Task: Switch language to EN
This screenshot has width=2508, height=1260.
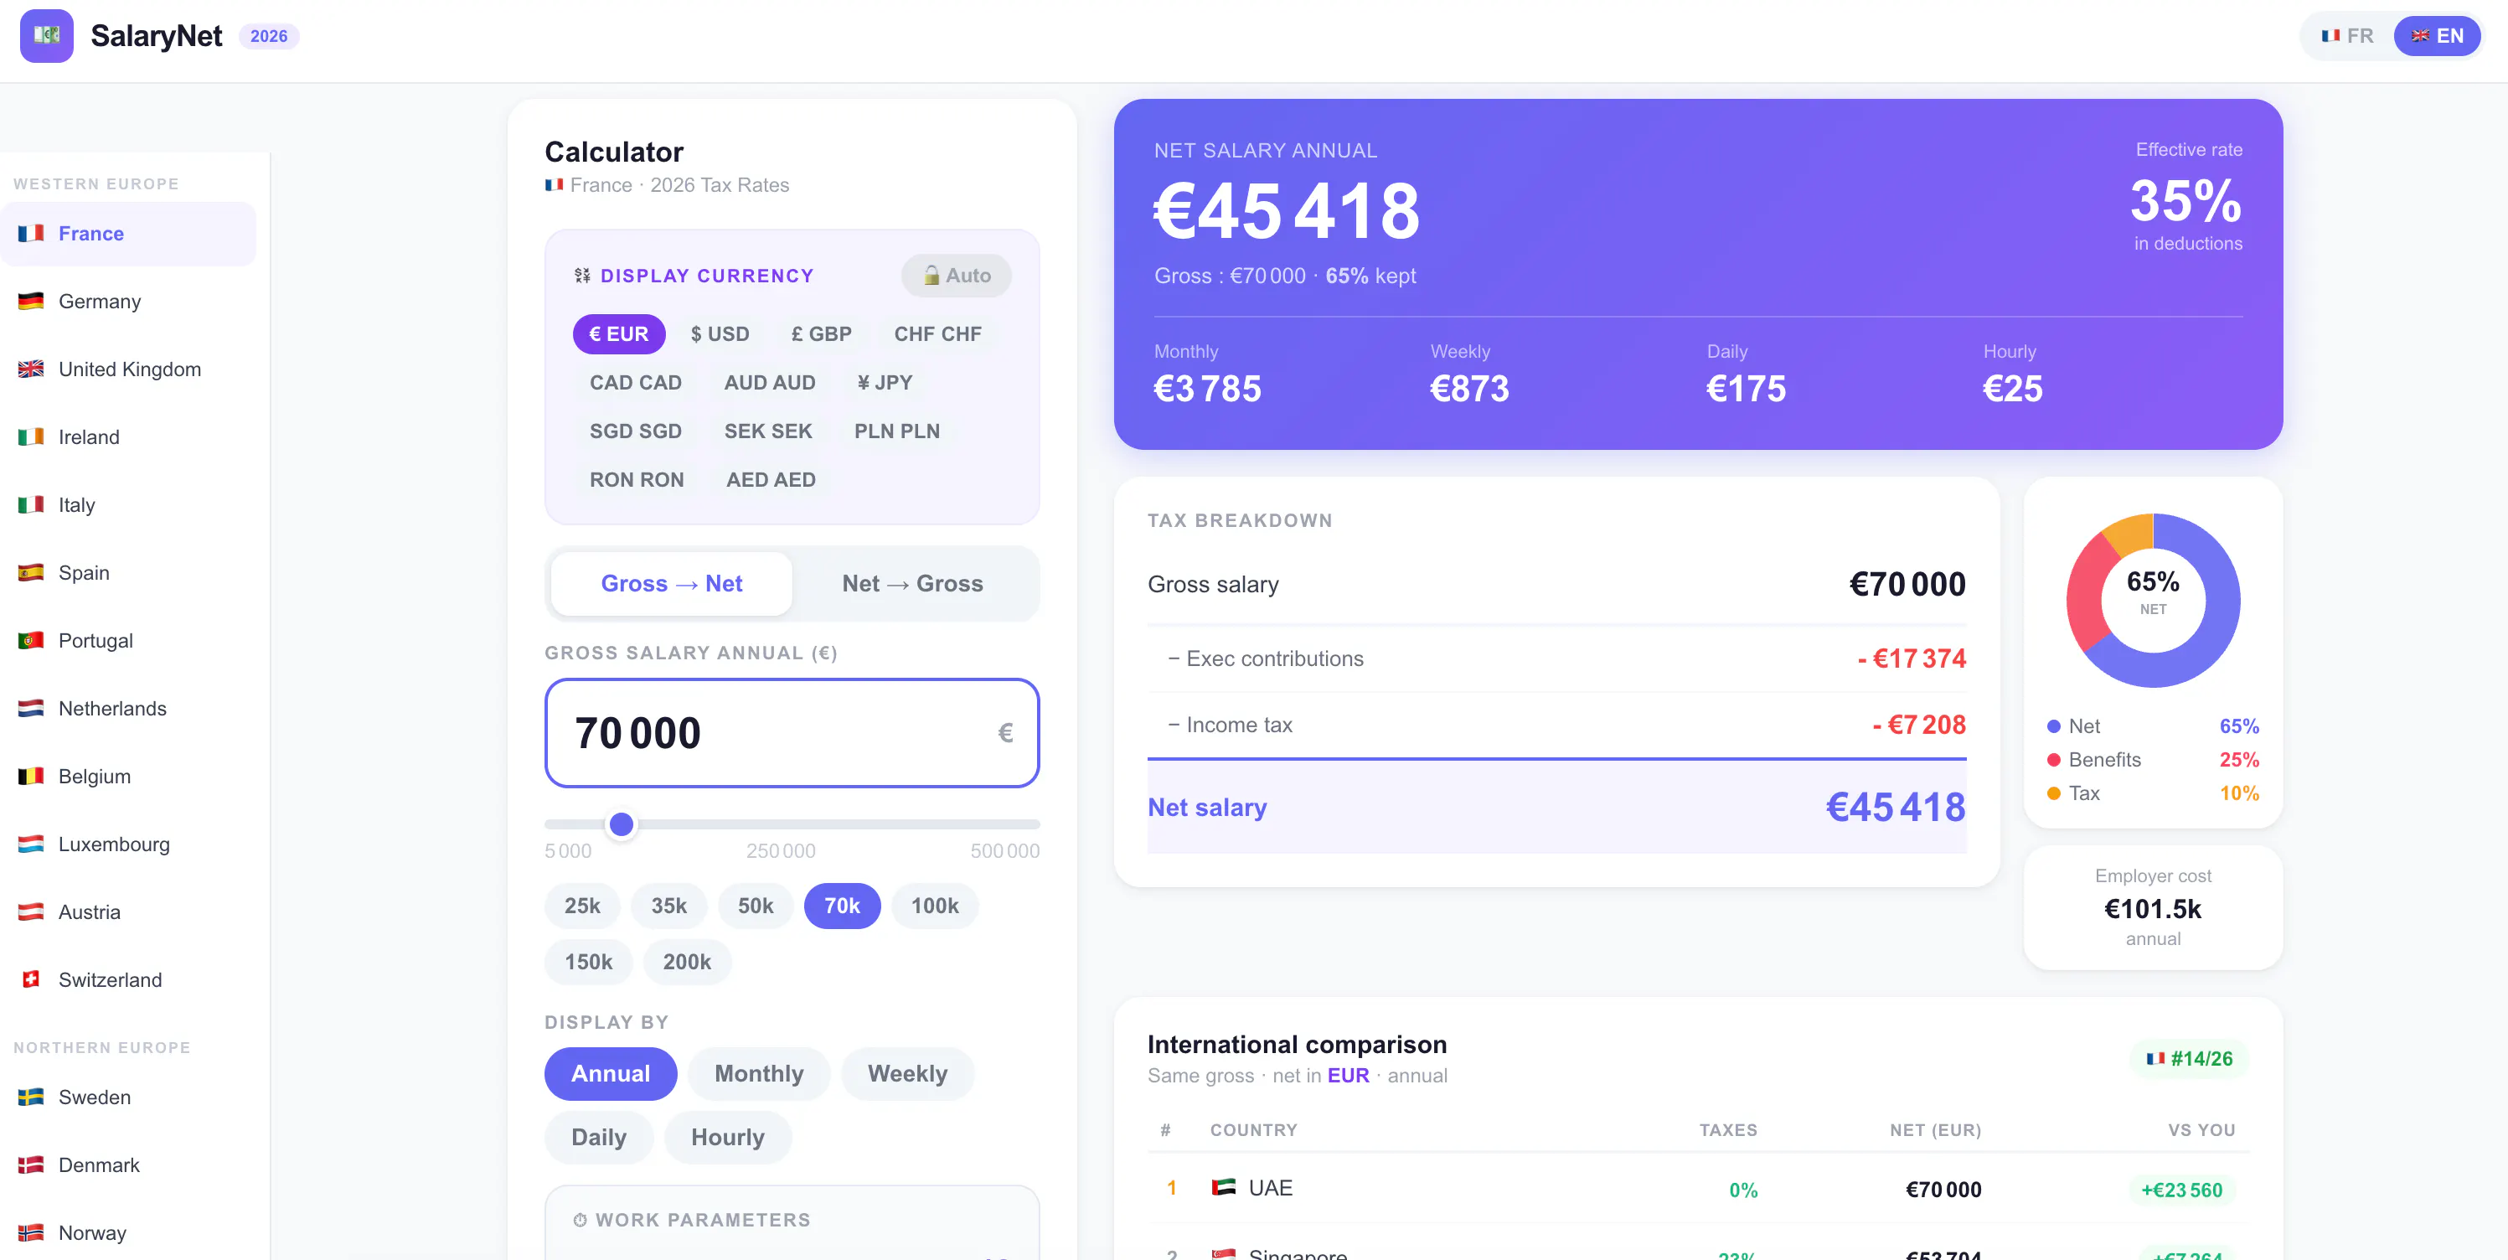Action: 2437,36
